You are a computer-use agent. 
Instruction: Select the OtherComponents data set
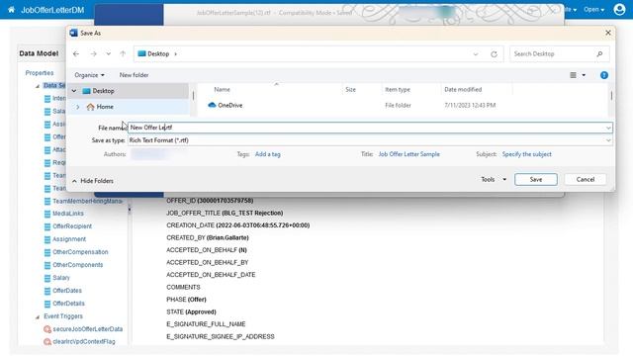click(77, 265)
